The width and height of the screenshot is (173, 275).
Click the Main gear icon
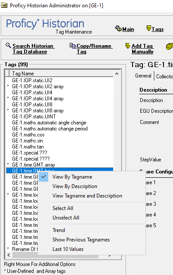point(118,28)
